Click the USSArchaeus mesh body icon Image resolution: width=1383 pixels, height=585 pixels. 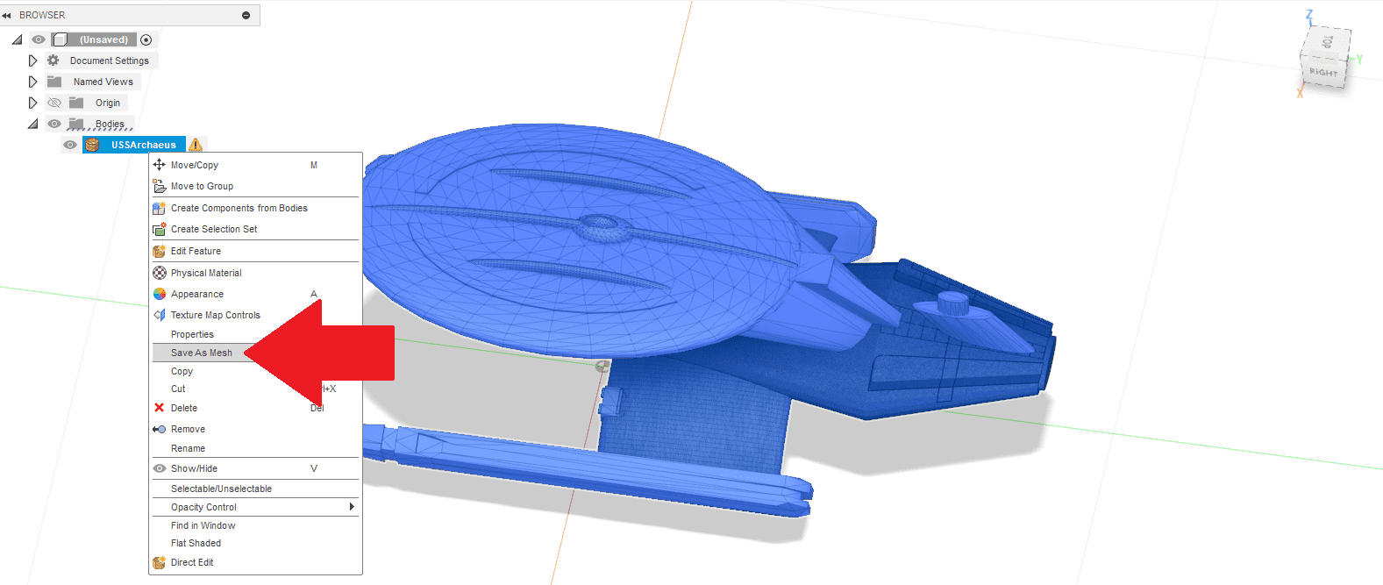point(92,145)
